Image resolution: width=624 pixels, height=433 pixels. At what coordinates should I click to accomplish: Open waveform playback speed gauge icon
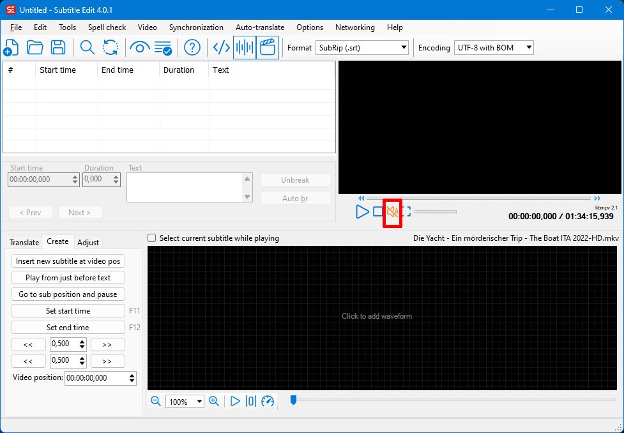pos(268,401)
